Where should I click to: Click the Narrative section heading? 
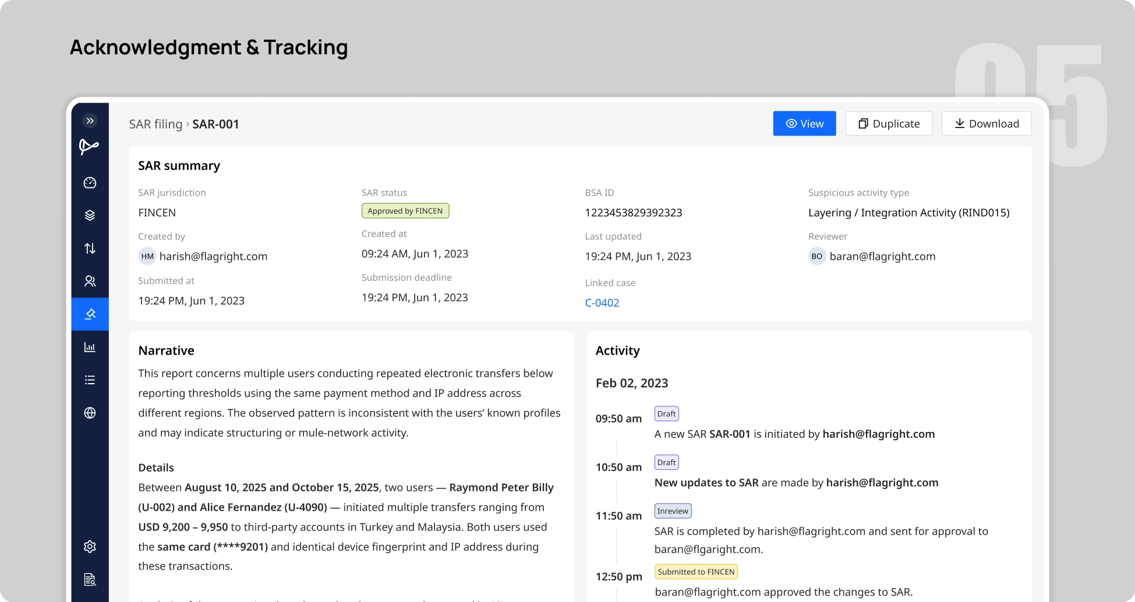coord(167,350)
